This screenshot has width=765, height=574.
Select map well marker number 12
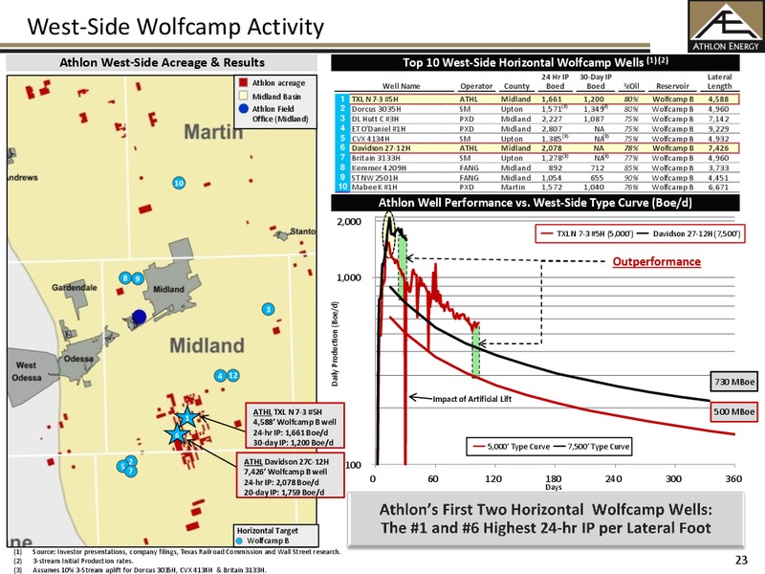[233, 375]
